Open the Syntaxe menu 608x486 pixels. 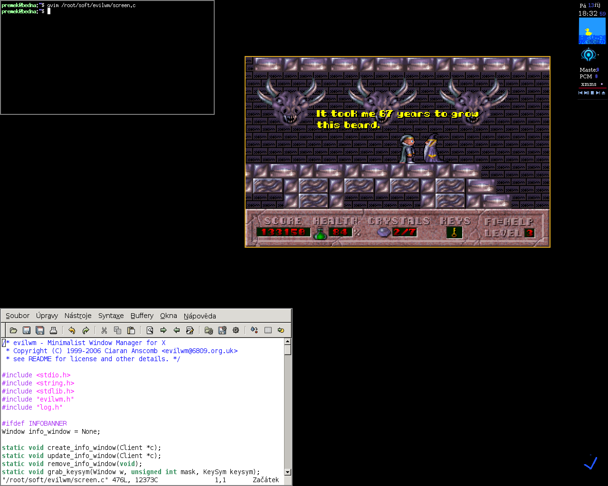point(111,316)
